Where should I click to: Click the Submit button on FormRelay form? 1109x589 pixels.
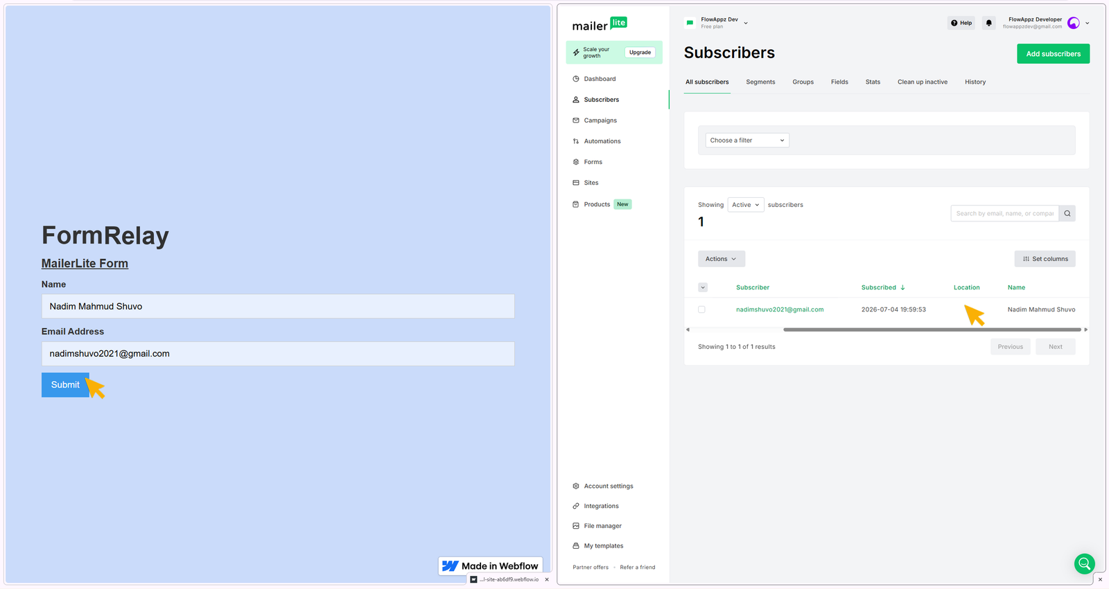point(65,385)
